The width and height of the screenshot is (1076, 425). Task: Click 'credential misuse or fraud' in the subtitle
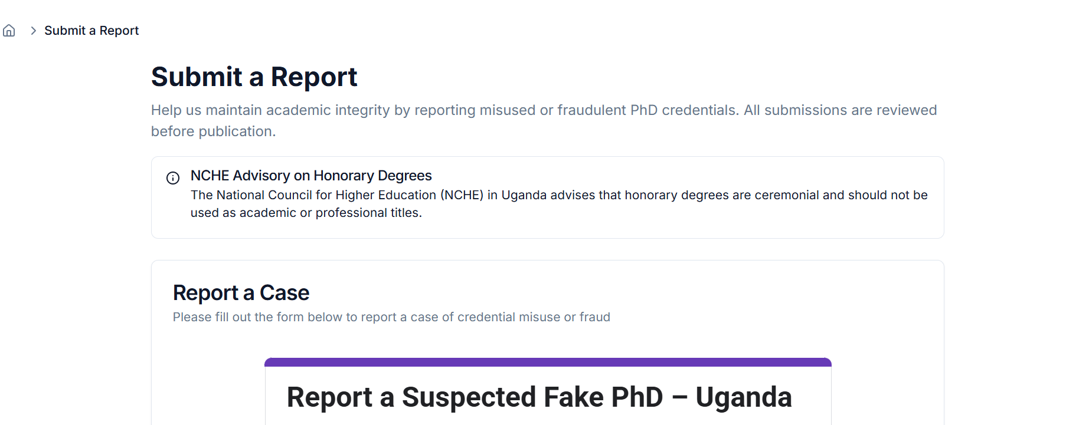point(534,317)
